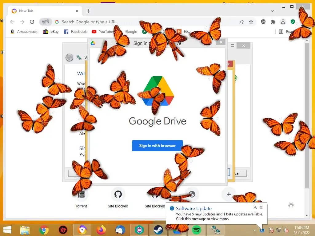Viewport: 315px width, 236px height.
Task: Open the linked-rings app in taskbar
Action: (x=215, y=230)
